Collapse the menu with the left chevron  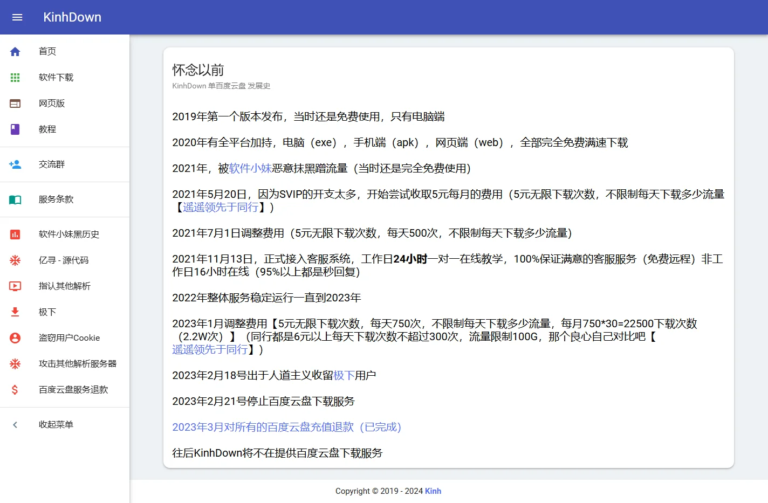[15, 425]
